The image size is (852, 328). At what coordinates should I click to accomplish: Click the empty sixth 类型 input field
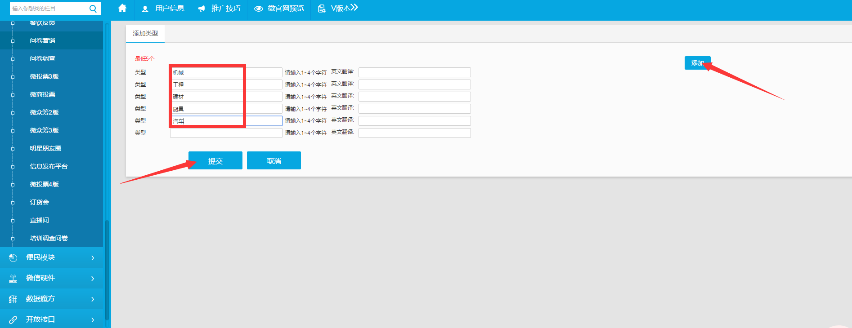click(x=226, y=133)
